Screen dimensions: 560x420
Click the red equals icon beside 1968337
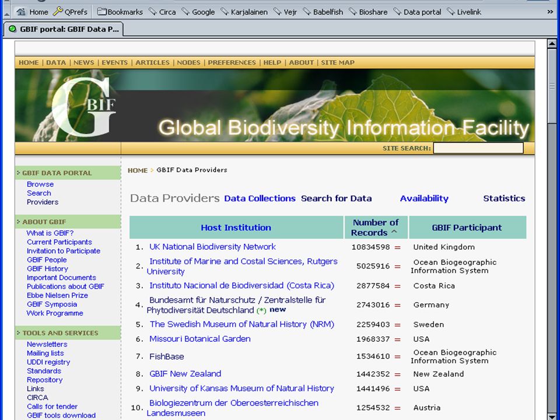397,339
